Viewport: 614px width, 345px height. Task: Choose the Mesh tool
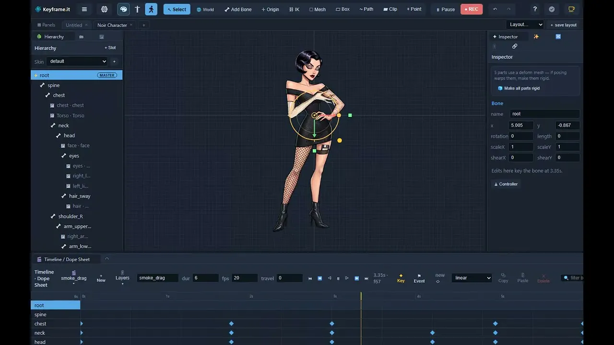(x=318, y=9)
